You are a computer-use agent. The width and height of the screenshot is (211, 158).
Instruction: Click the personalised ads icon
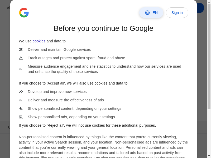point(21,117)
